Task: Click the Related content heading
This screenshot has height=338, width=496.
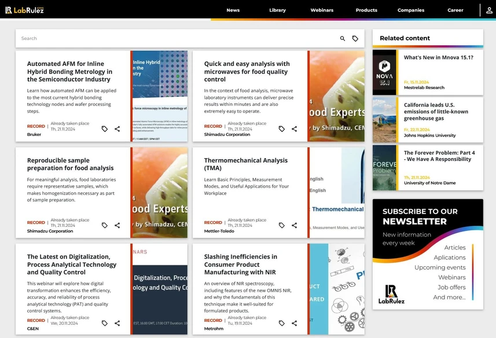Action: (405, 38)
